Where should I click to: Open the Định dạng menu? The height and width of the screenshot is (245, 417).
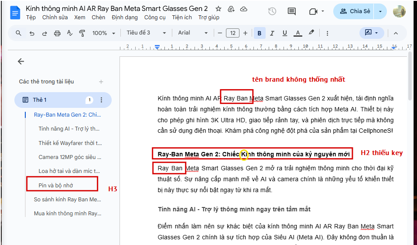click(x=125, y=17)
